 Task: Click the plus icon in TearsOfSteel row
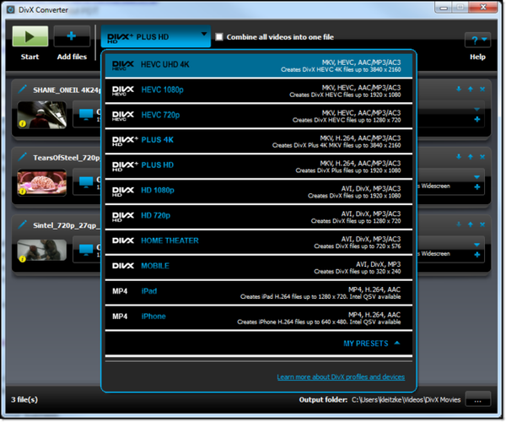pos(477,187)
